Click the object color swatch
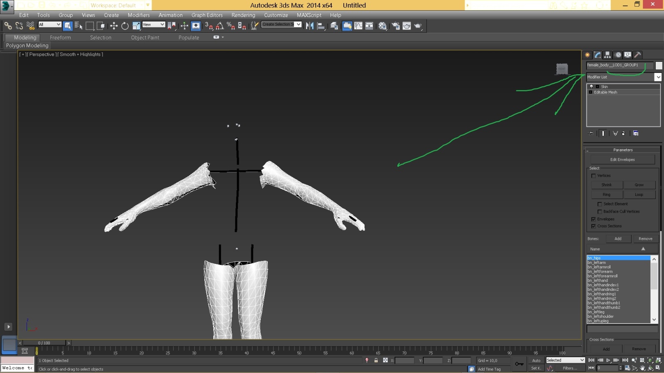Image resolution: width=664 pixels, height=373 pixels. 659,66
